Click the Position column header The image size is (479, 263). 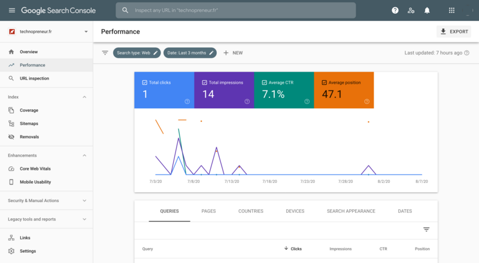click(x=422, y=249)
